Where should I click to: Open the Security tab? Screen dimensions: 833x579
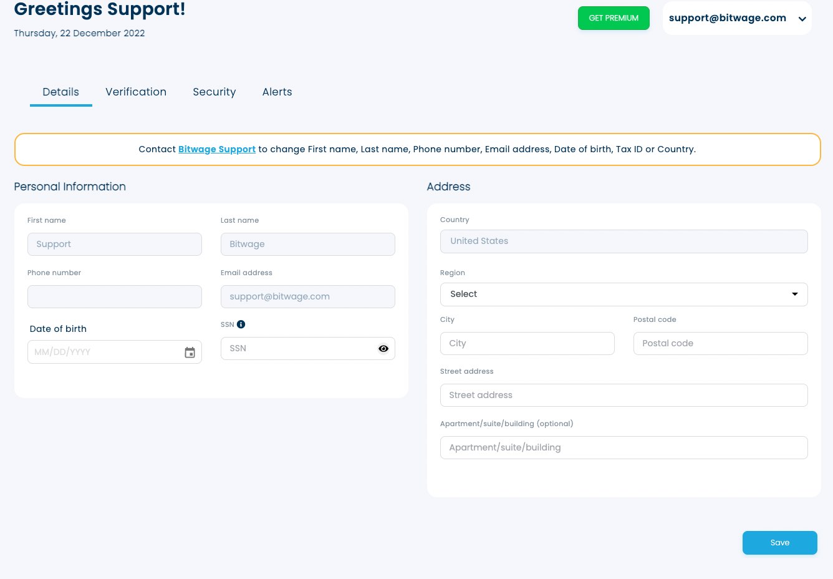coord(214,92)
